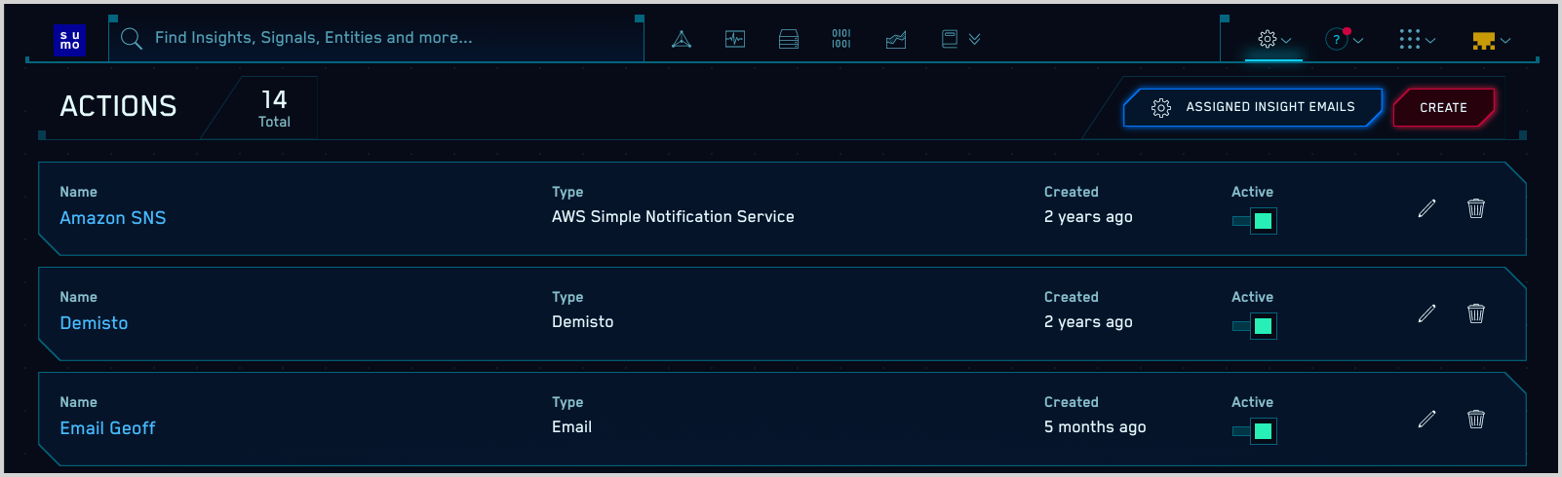Open the settings gear menu
Image resolution: width=1562 pixels, height=477 pixels.
coord(1273,39)
